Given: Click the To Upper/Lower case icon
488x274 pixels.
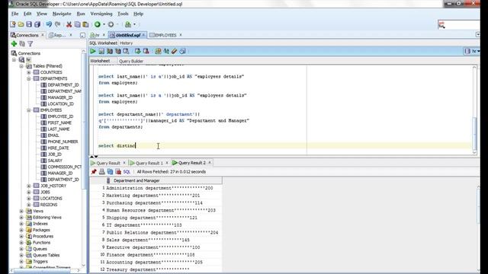Looking at the screenshot, I should point(166,51).
